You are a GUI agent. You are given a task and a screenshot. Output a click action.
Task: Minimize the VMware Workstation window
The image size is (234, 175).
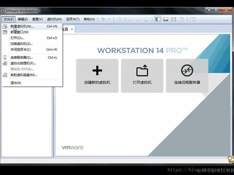point(209,10)
